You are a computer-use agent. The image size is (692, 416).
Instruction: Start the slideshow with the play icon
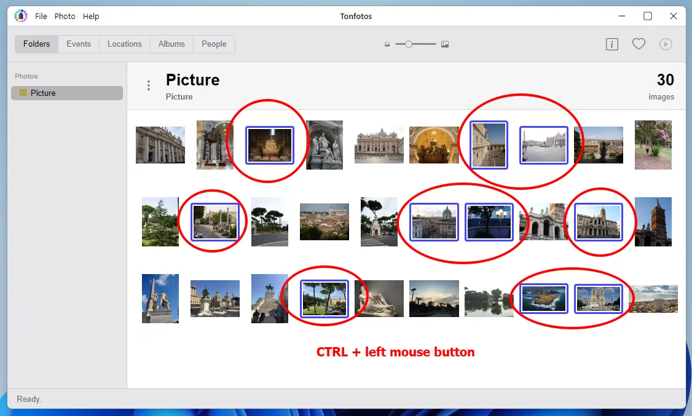(666, 44)
